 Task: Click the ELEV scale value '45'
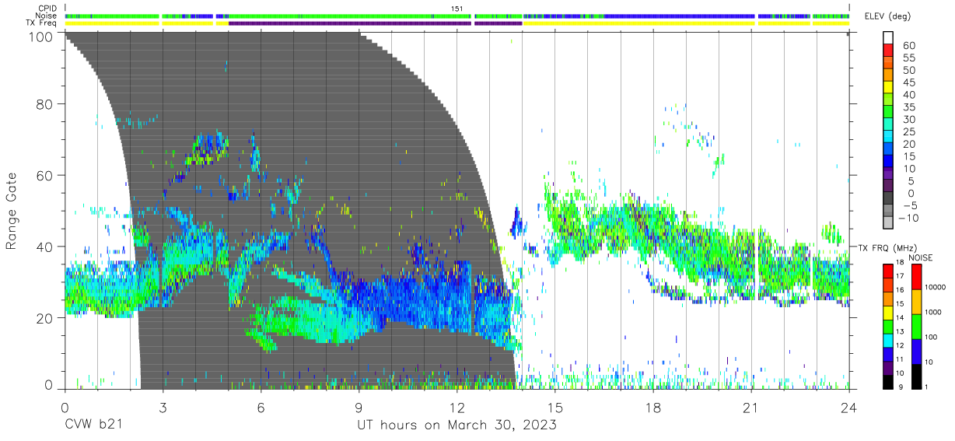(x=908, y=83)
